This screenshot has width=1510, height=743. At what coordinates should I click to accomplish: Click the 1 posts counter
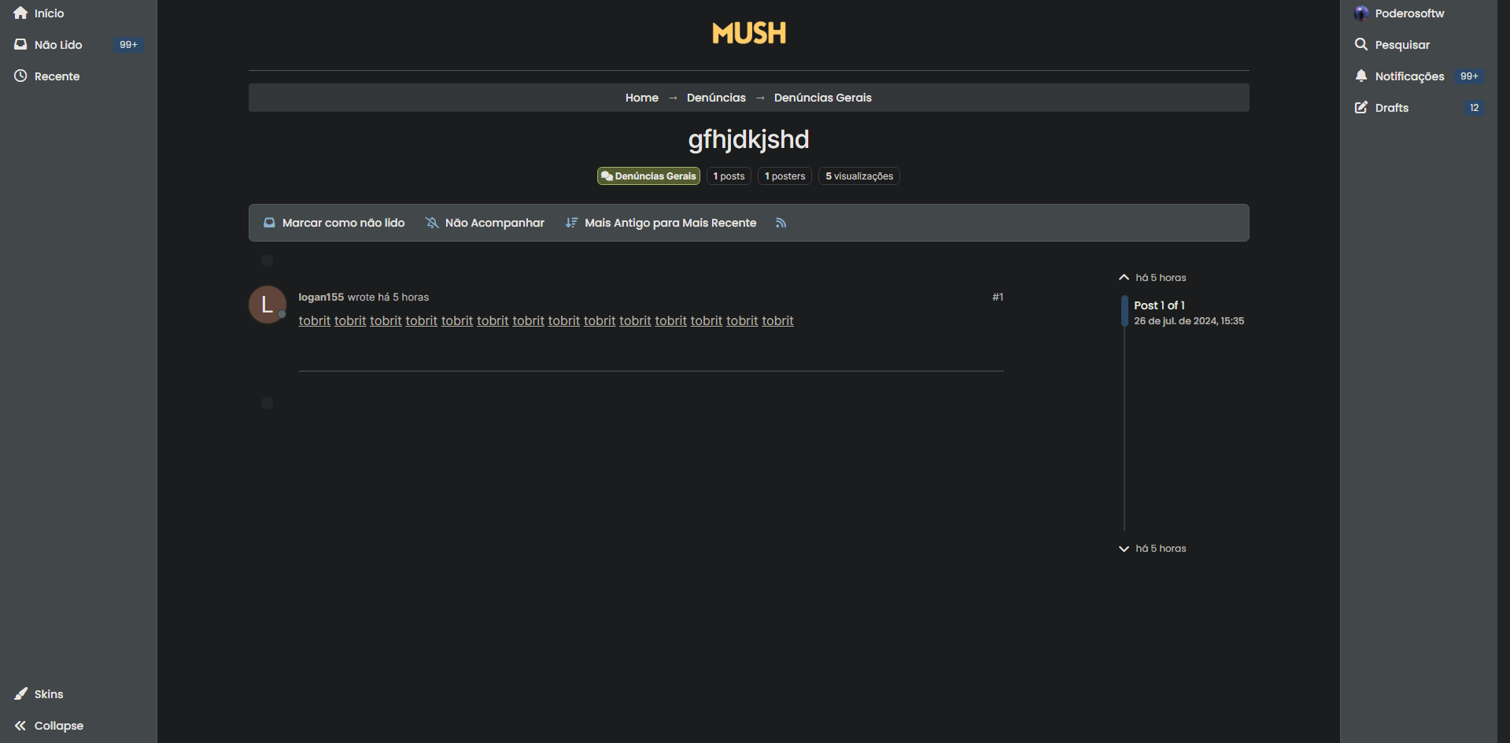coord(729,176)
